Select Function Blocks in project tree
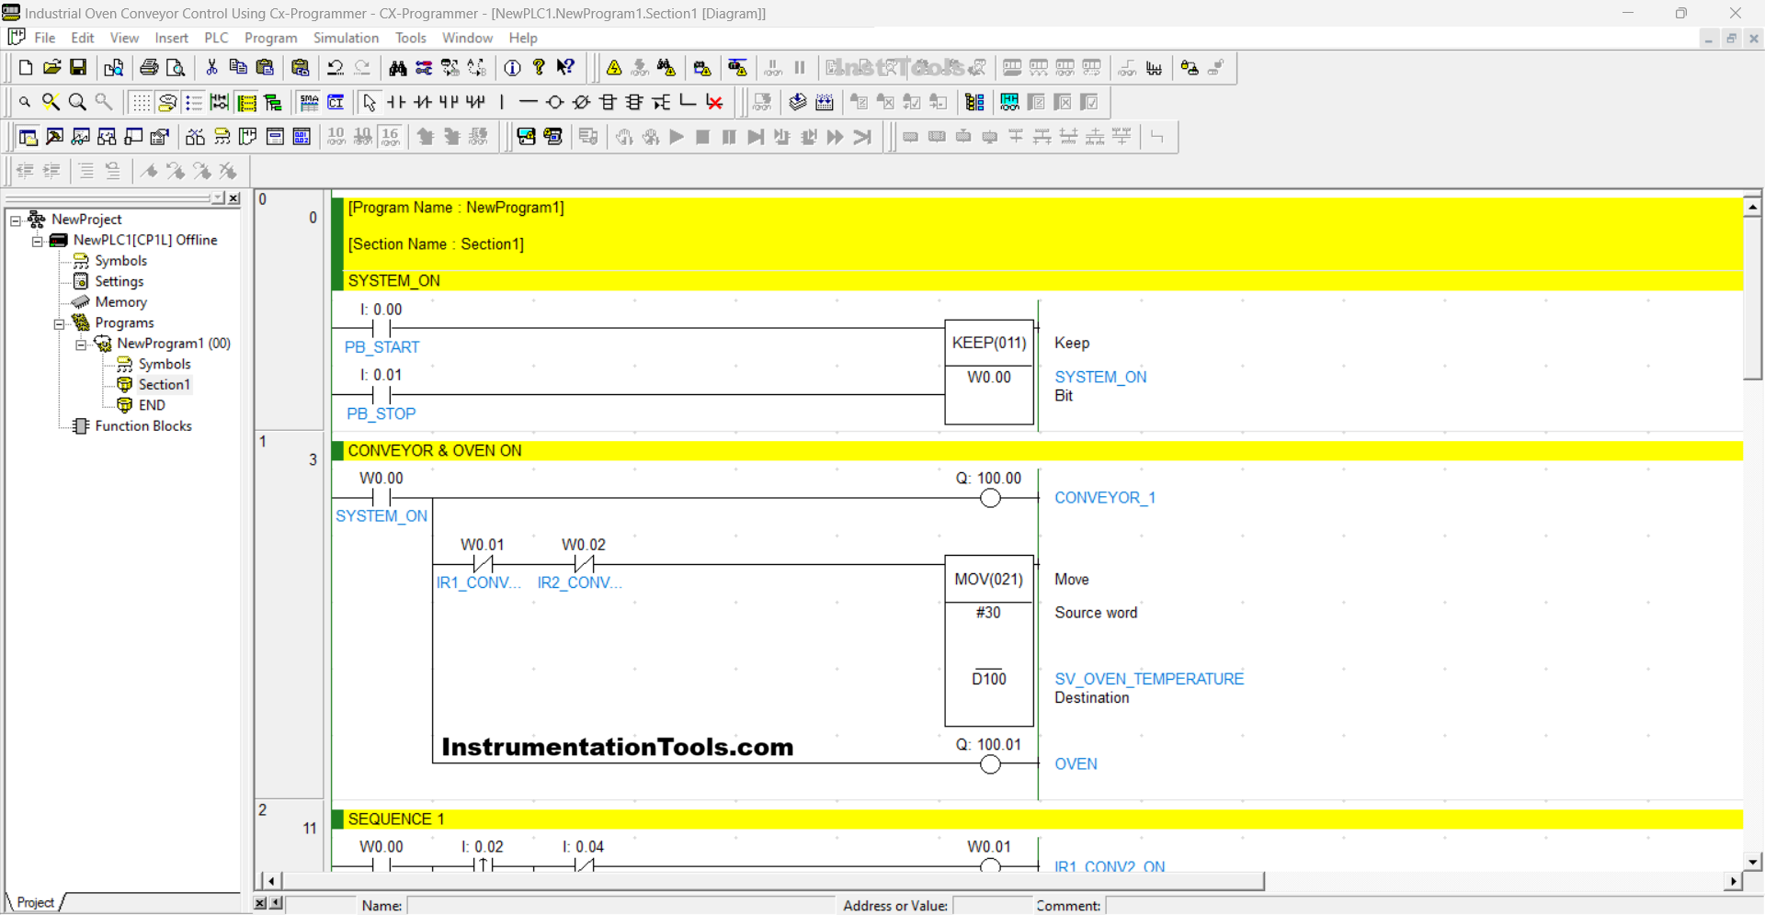The width and height of the screenshot is (1765, 915). (x=142, y=426)
